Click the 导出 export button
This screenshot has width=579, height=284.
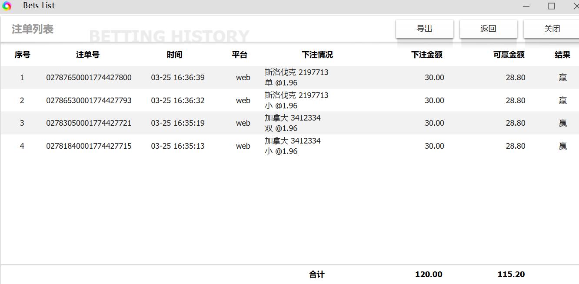[x=424, y=29]
